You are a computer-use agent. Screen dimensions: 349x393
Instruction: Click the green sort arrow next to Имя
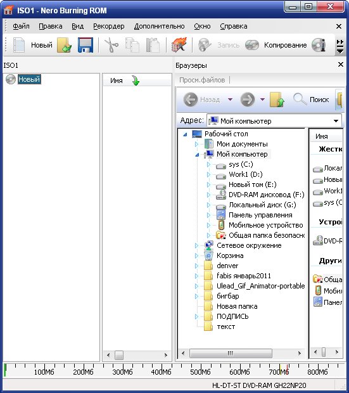click(136, 81)
